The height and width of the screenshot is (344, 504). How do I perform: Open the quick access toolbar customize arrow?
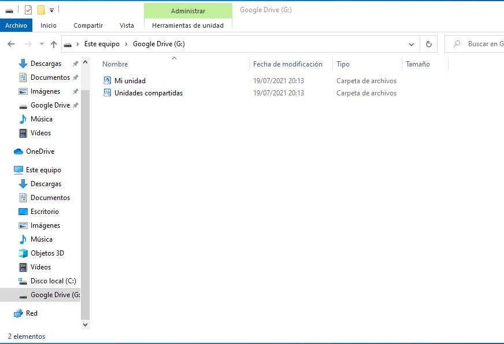(x=51, y=10)
